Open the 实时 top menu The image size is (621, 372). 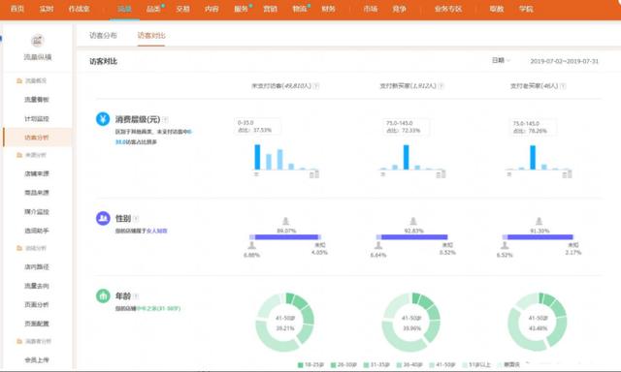click(x=47, y=9)
